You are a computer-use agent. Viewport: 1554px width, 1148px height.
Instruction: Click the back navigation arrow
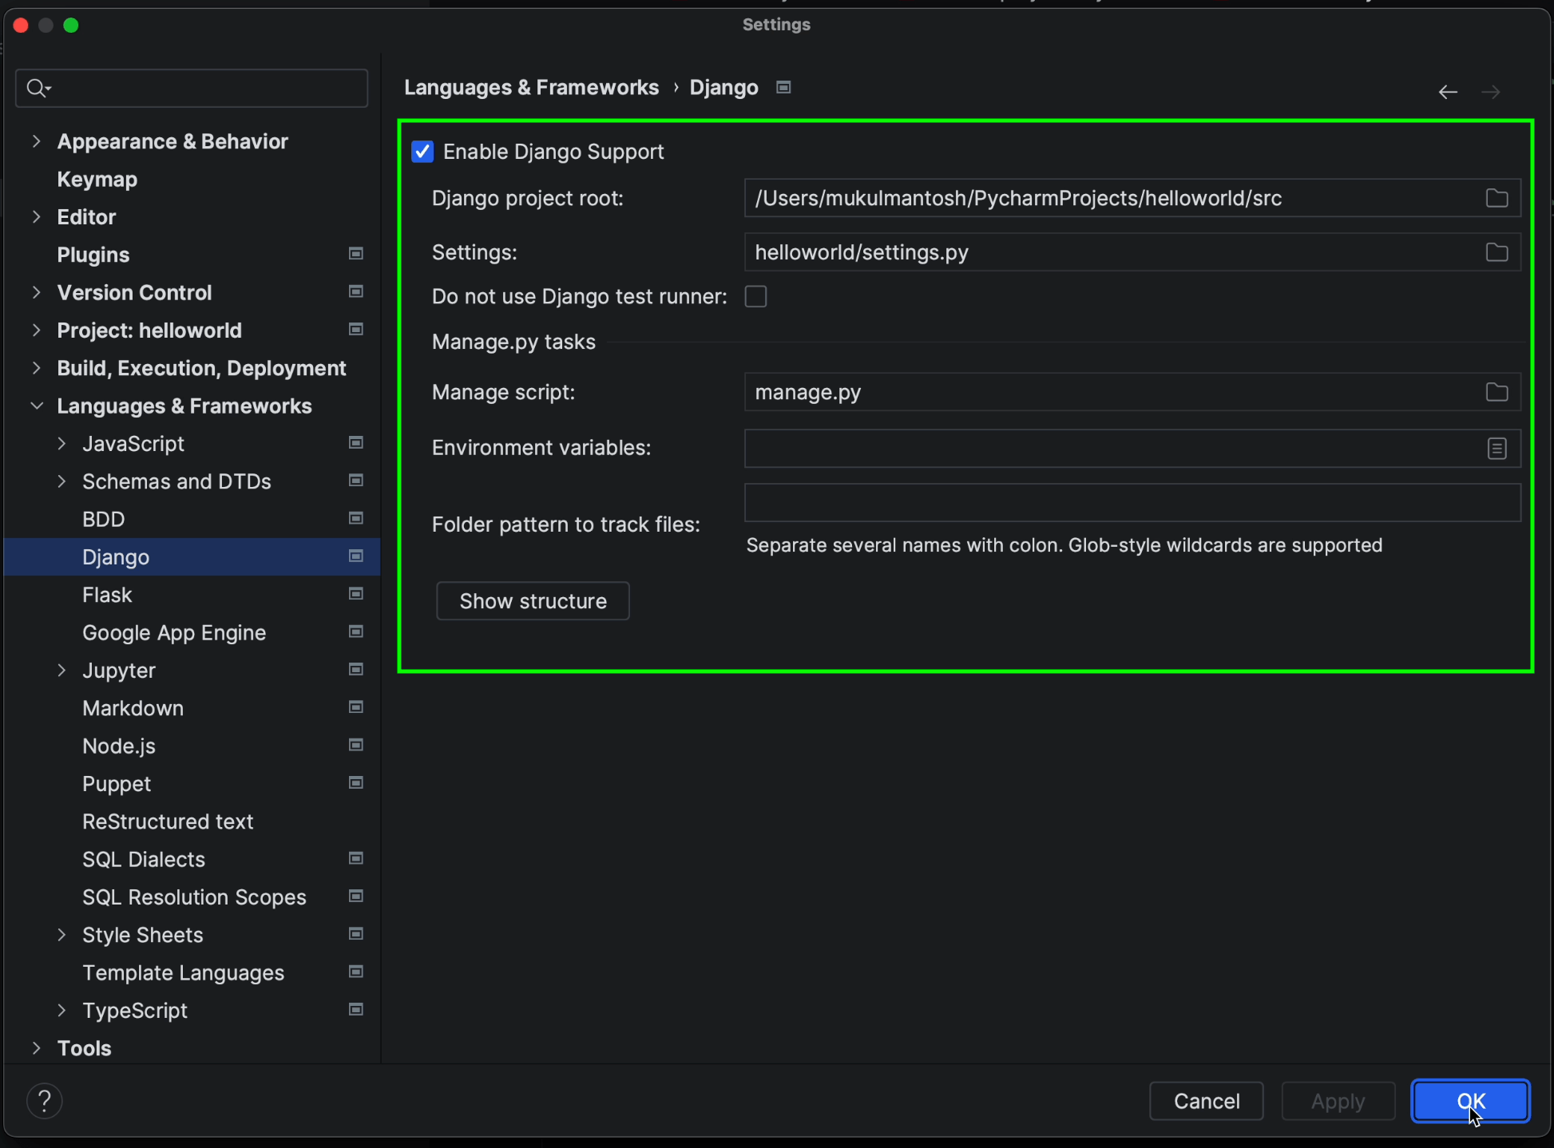pos(1448,91)
